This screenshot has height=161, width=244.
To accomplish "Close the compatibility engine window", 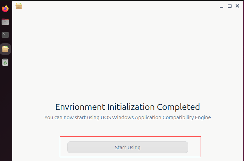I will (x=237, y=6).
